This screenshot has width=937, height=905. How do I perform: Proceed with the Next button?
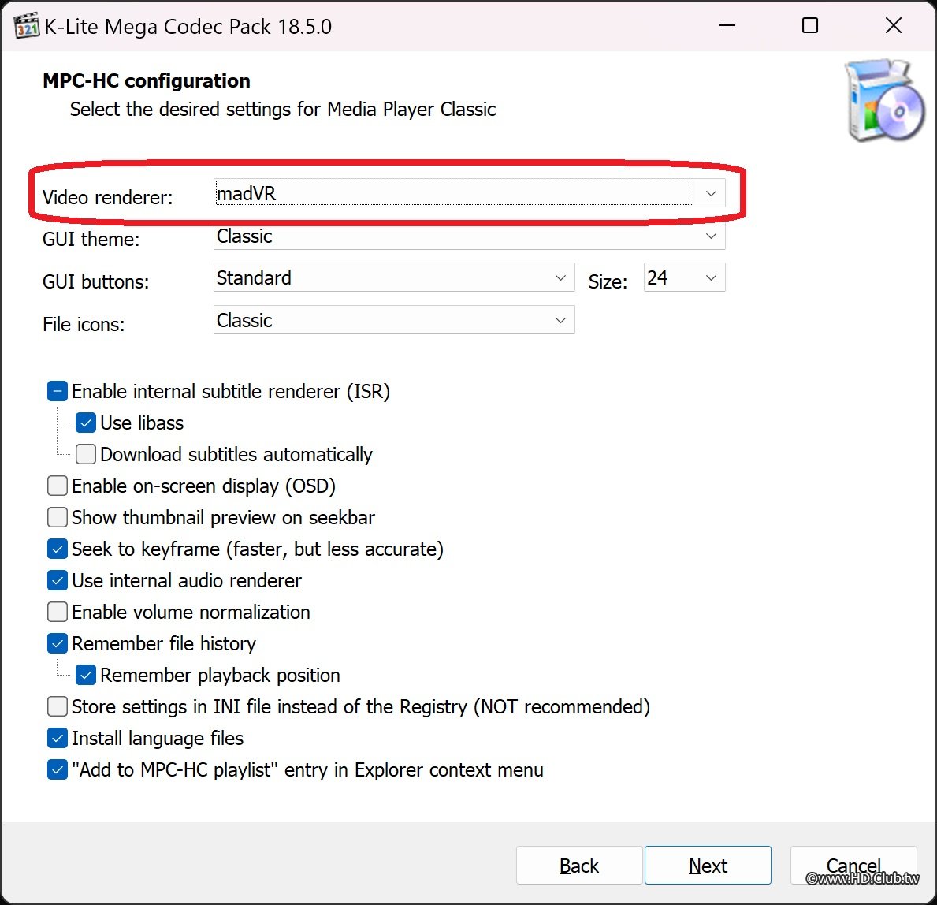pyautogui.click(x=708, y=866)
